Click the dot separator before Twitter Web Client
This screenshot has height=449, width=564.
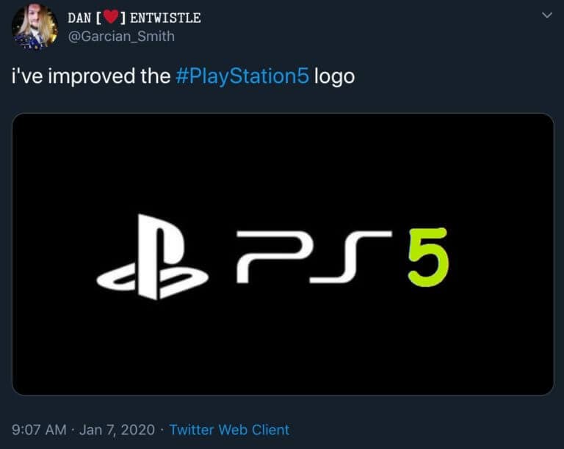pyautogui.click(x=162, y=430)
